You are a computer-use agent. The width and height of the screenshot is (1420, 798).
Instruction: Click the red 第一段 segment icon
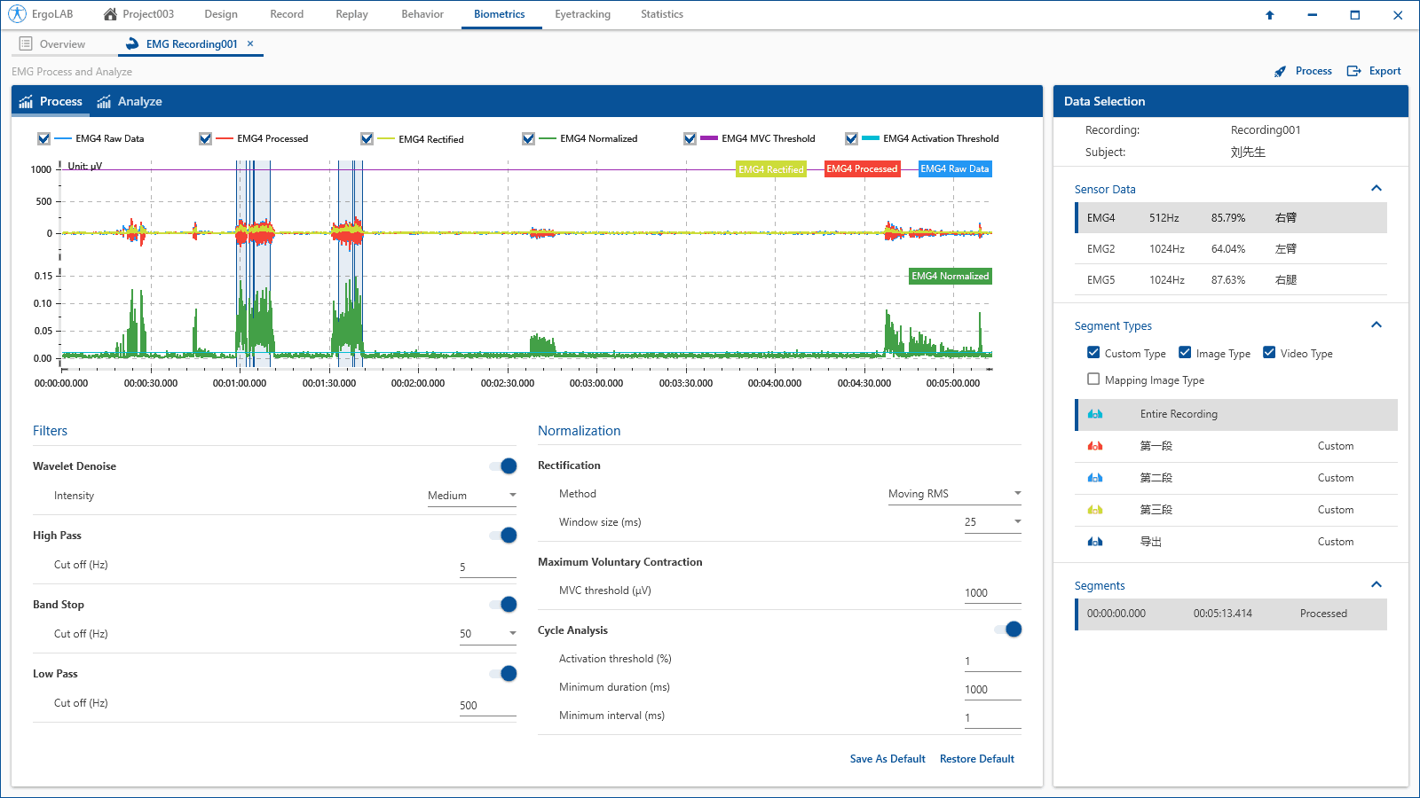1095,446
